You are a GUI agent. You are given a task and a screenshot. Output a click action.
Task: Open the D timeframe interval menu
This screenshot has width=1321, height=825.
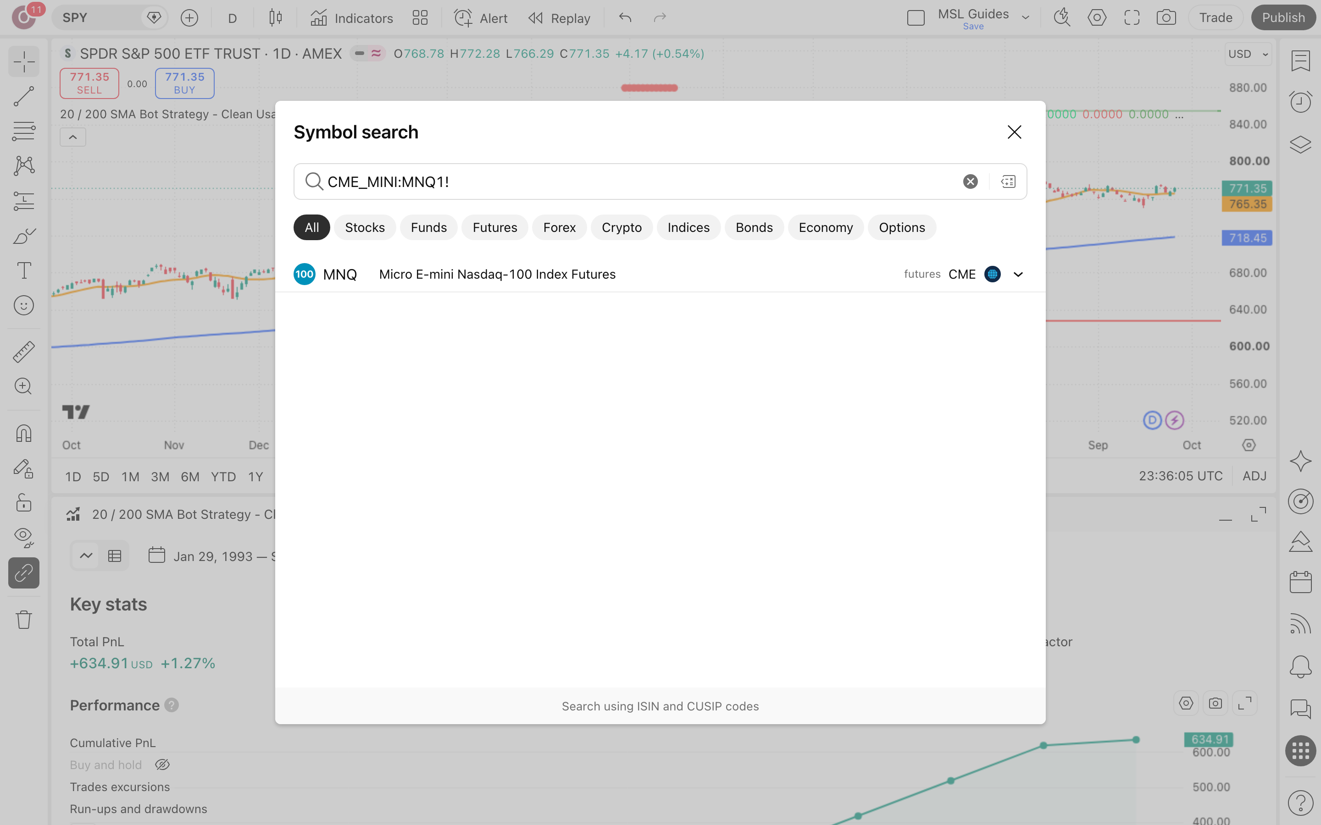[233, 18]
